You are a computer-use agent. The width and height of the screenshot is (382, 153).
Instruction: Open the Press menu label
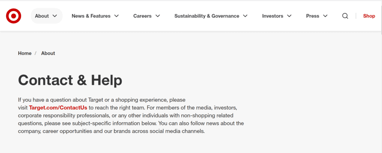pyautogui.click(x=313, y=16)
